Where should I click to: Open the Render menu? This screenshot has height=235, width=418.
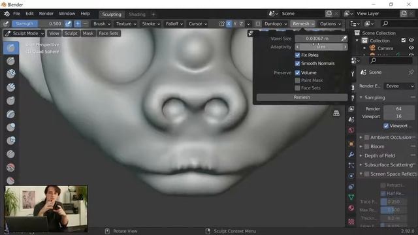(46, 14)
